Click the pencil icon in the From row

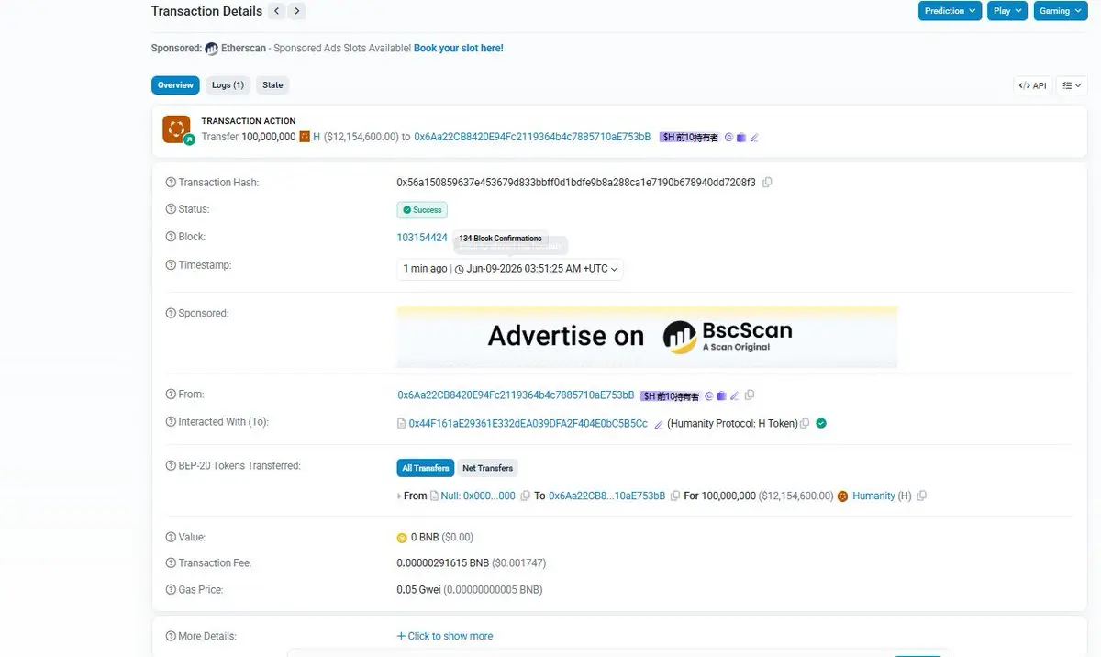(x=735, y=395)
